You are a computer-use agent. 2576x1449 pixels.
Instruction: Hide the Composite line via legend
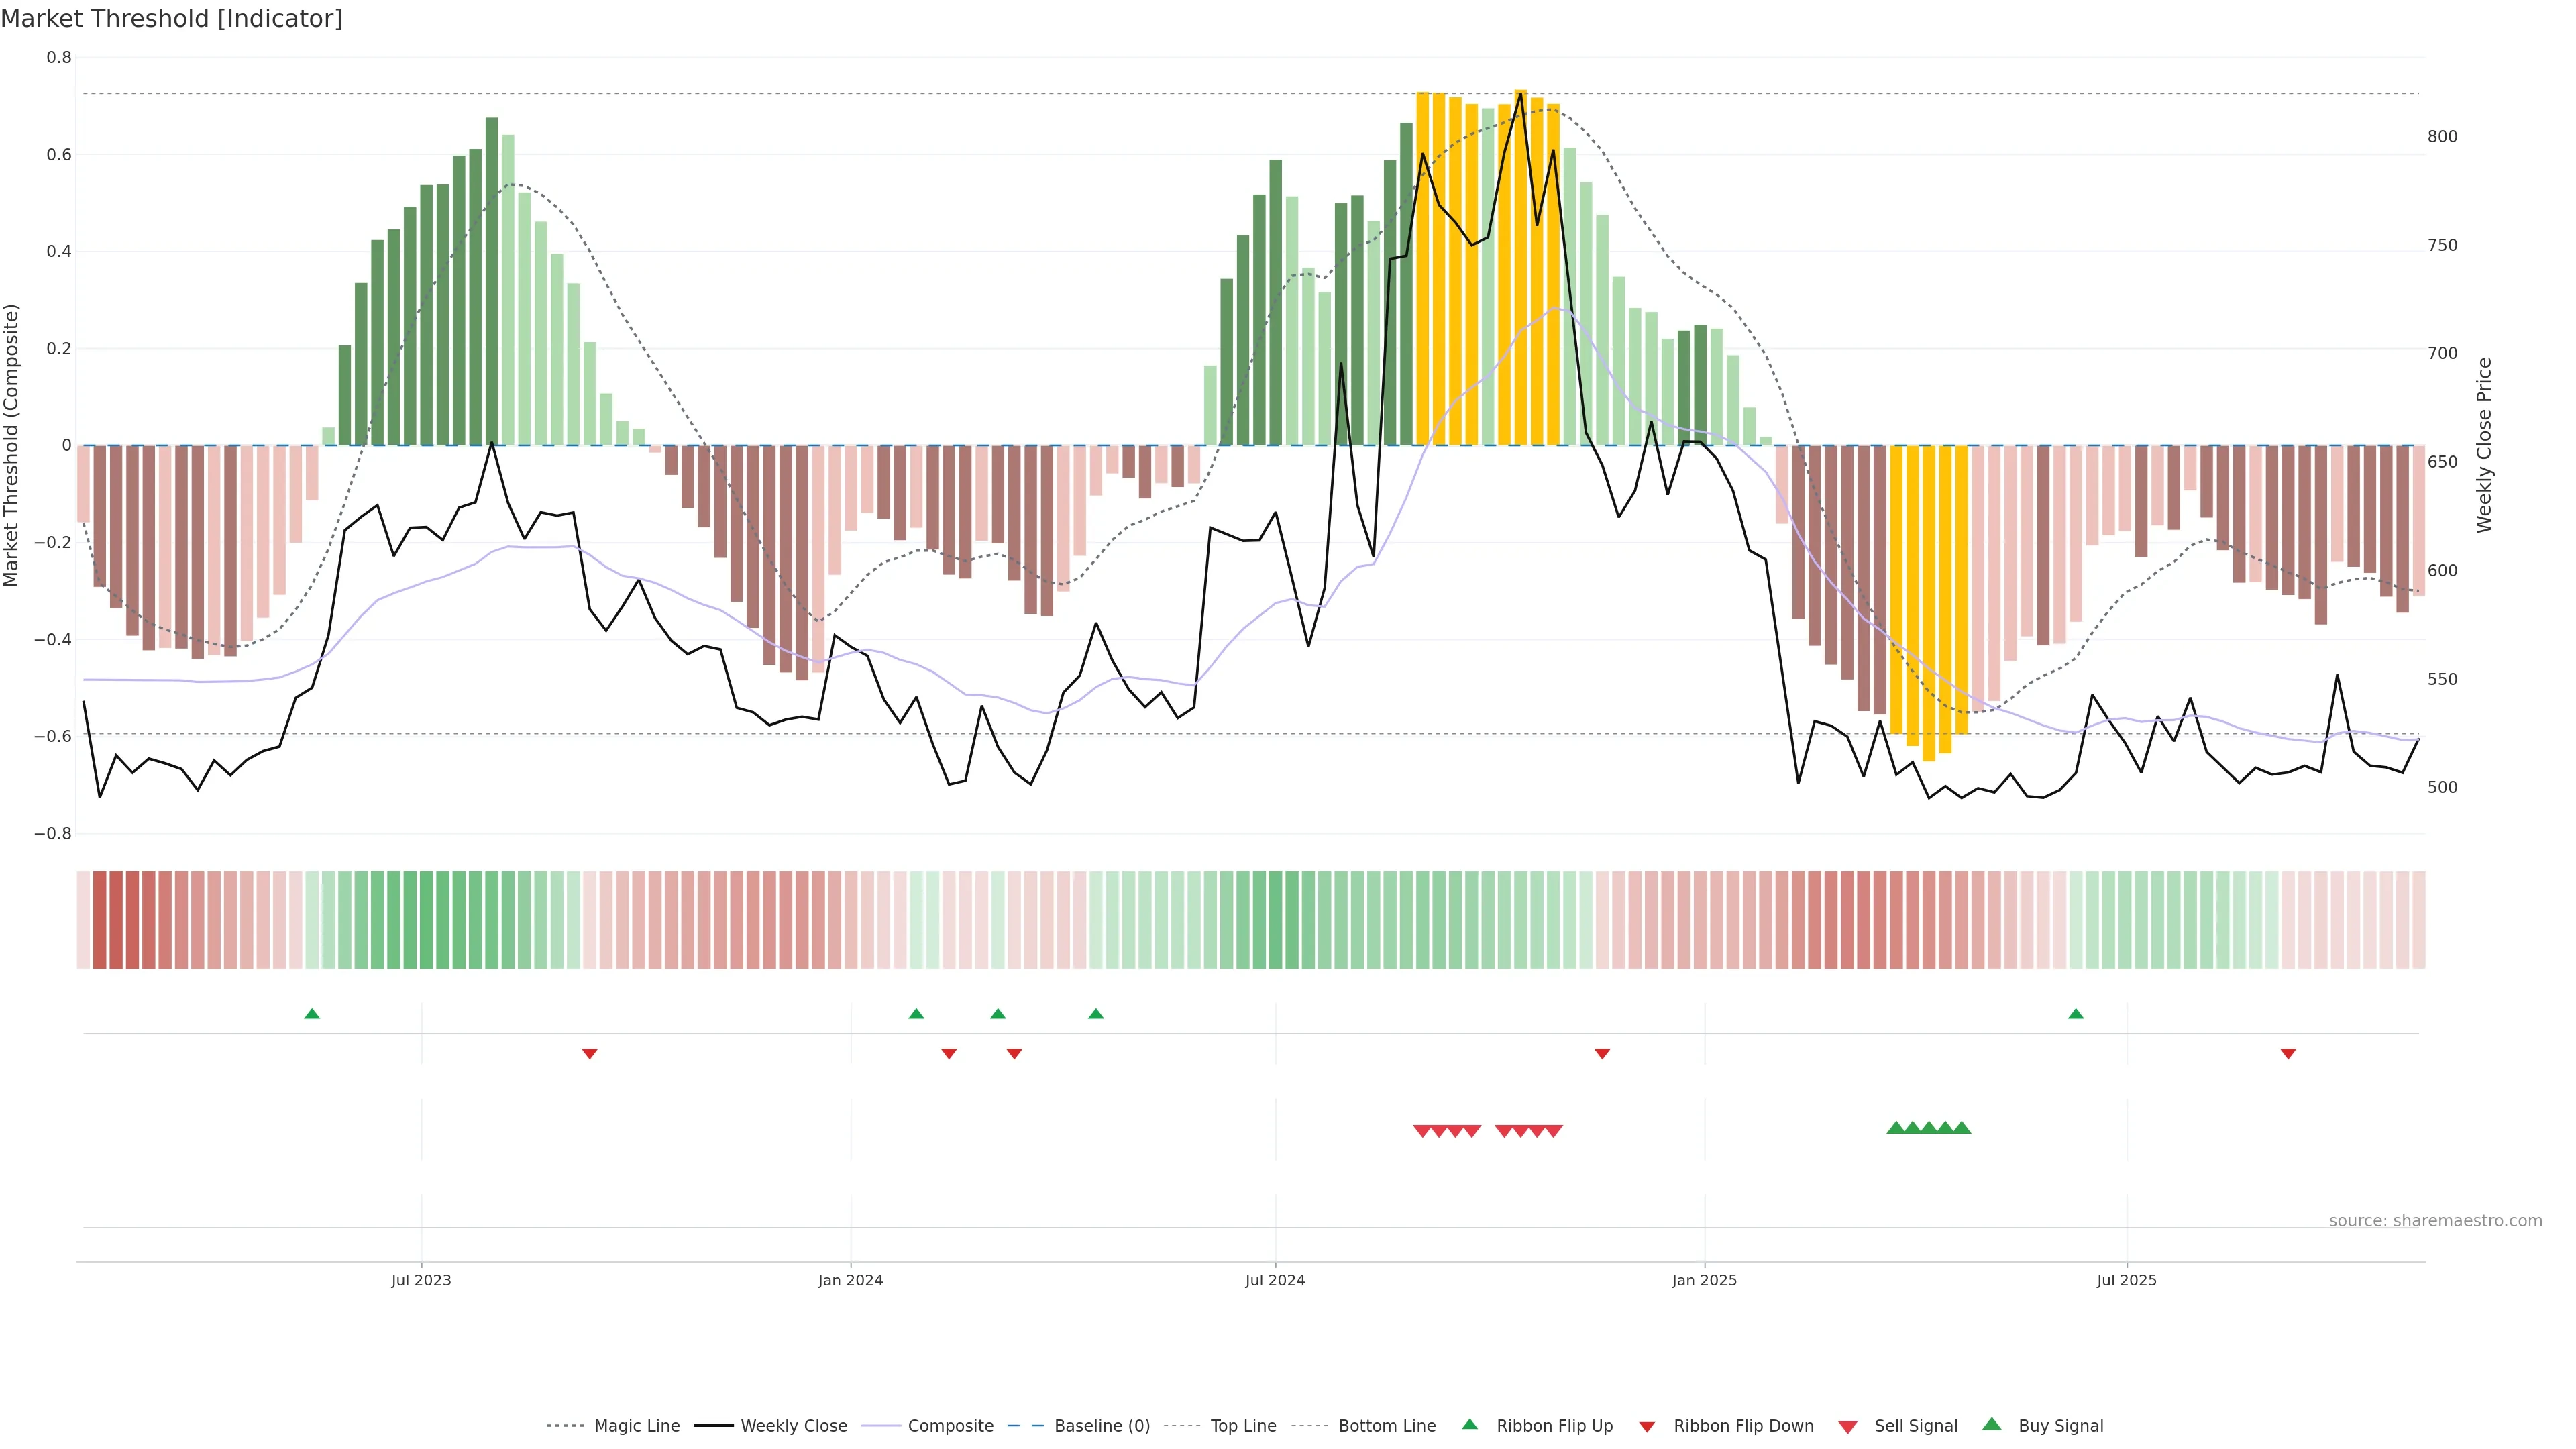(x=950, y=1426)
